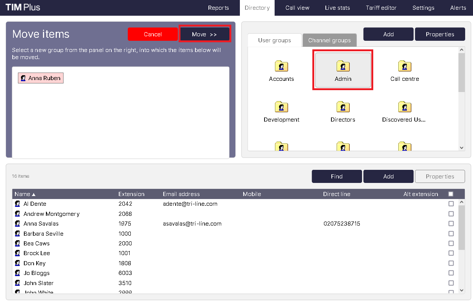Toggle the select-all checkbox in header
The height and width of the screenshot is (303, 473).
click(x=451, y=194)
